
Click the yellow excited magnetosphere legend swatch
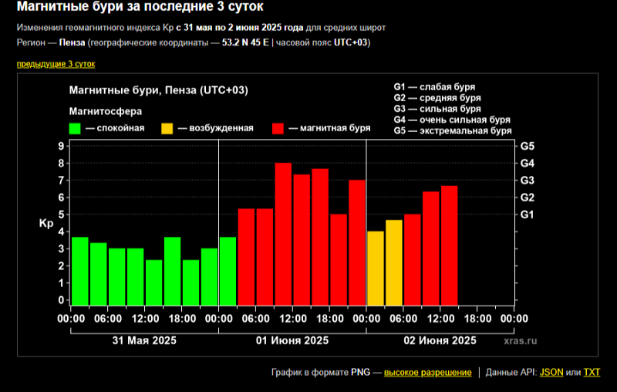167,129
